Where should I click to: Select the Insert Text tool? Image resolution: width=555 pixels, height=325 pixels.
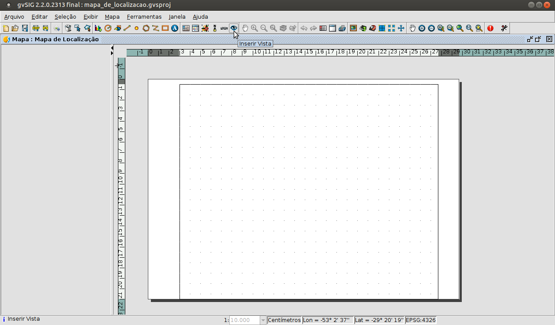click(175, 28)
